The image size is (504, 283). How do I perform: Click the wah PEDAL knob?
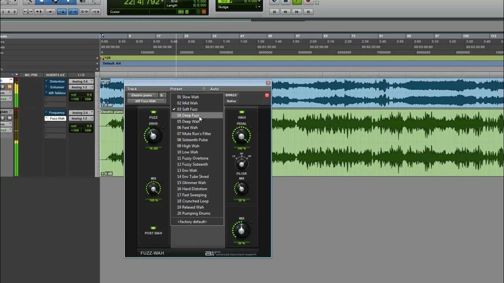pyautogui.click(x=241, y=136)
